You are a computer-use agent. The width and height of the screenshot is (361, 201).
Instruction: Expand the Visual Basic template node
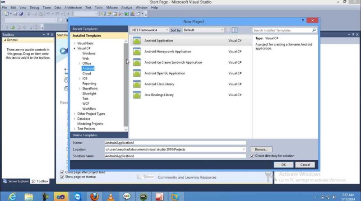[x=74, y=43]
